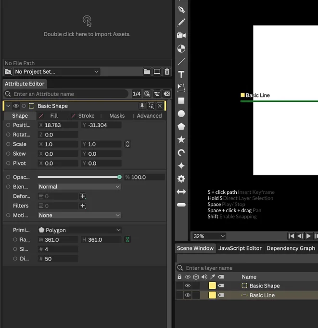Go to first frame

291,236
